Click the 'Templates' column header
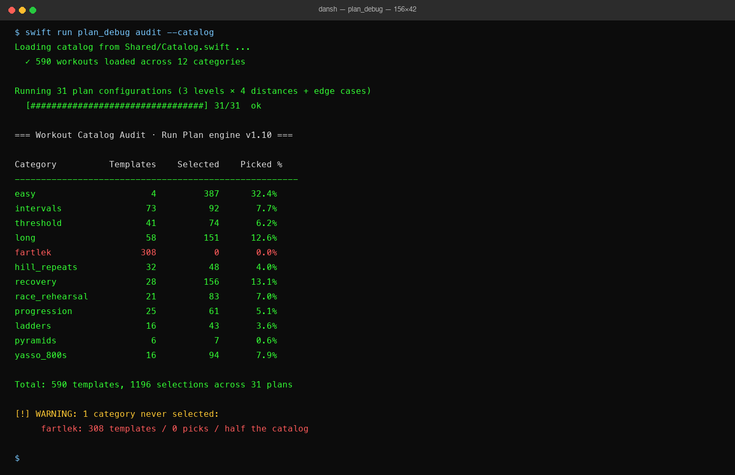The image size is (735, 475). click(133, 165)
